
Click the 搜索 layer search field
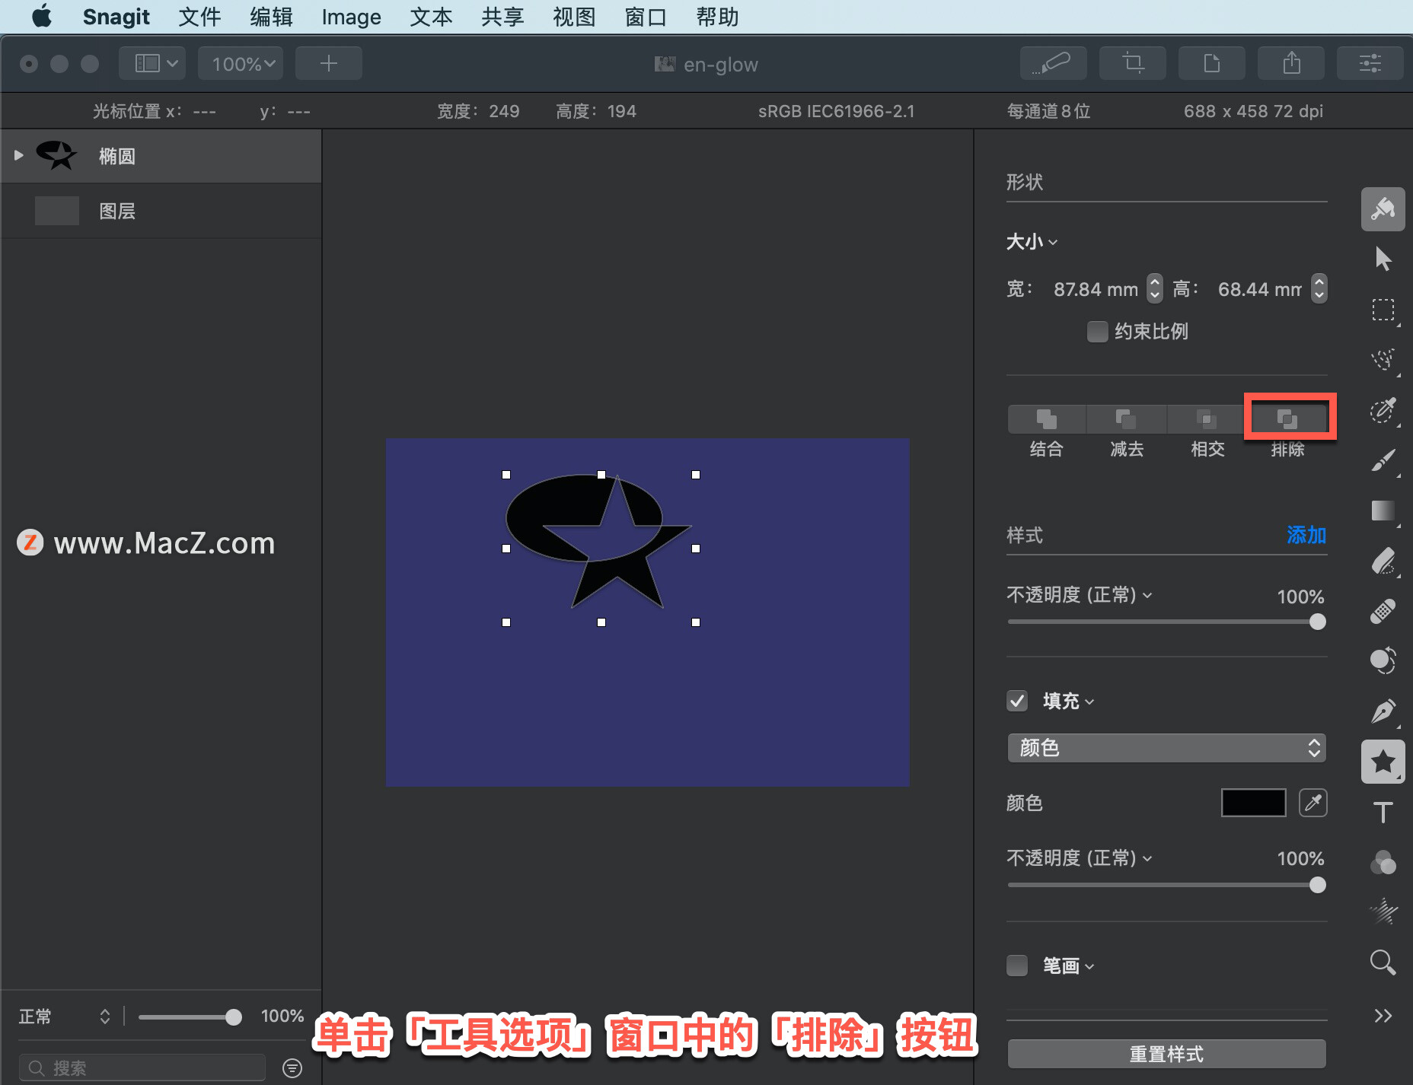tap(142, 1067)
